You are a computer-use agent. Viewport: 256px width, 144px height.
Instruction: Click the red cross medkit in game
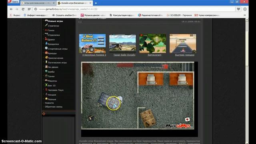point(187,120)
